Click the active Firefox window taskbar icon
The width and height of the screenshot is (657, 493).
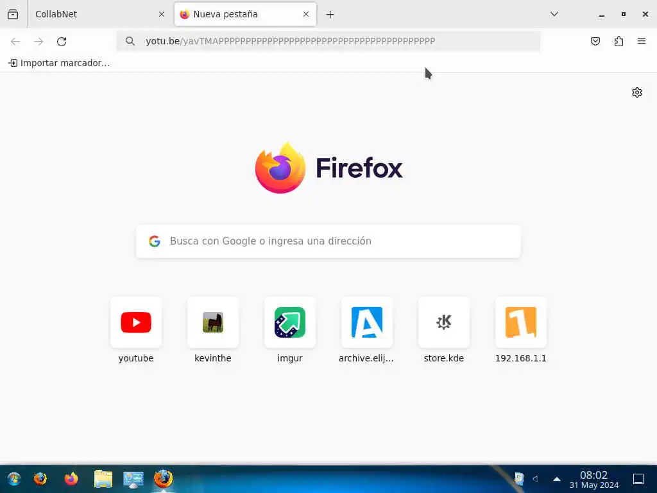(x=163, y=479)
